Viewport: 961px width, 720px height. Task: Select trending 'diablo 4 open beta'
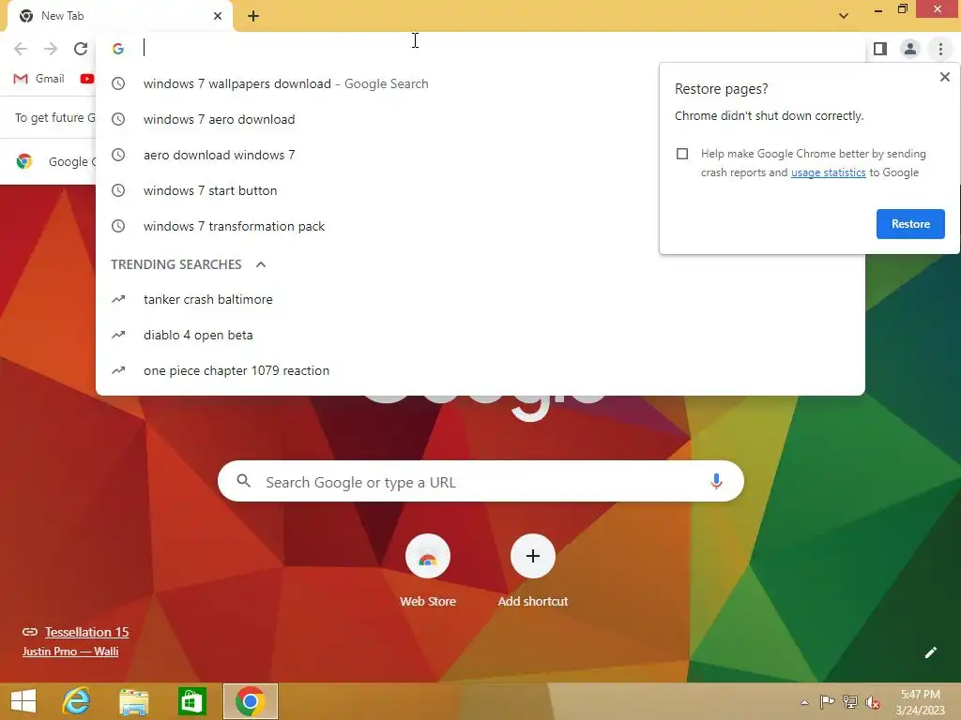click(x=480, y=335)
